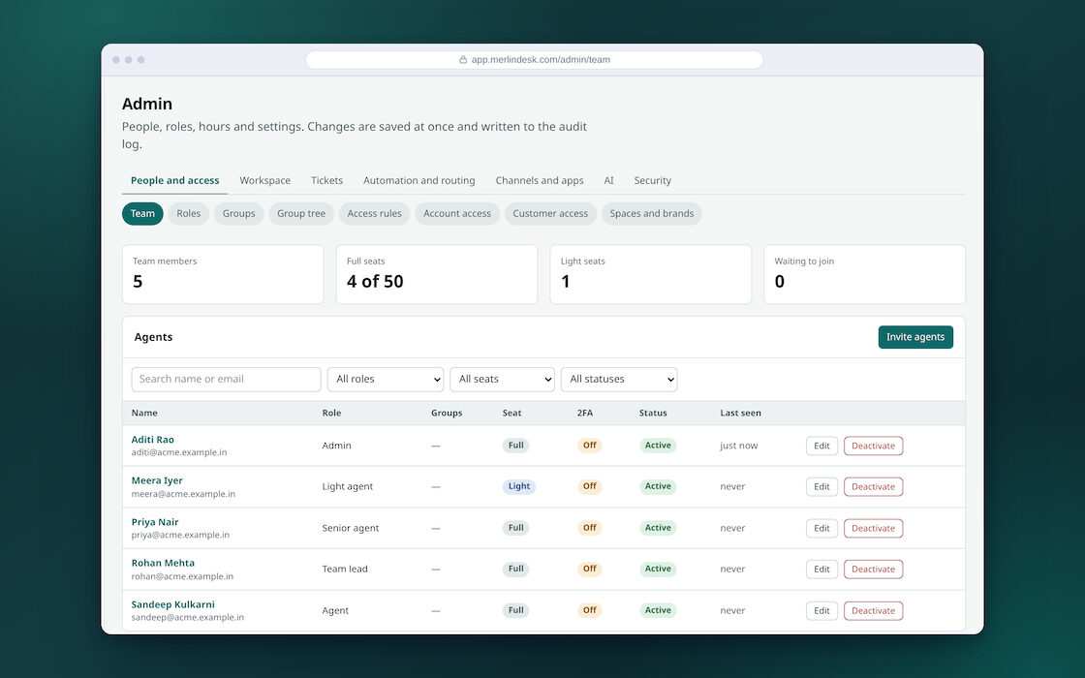Edit Rohan Mehta's account
1085x678 pixels.
point(822,569)
